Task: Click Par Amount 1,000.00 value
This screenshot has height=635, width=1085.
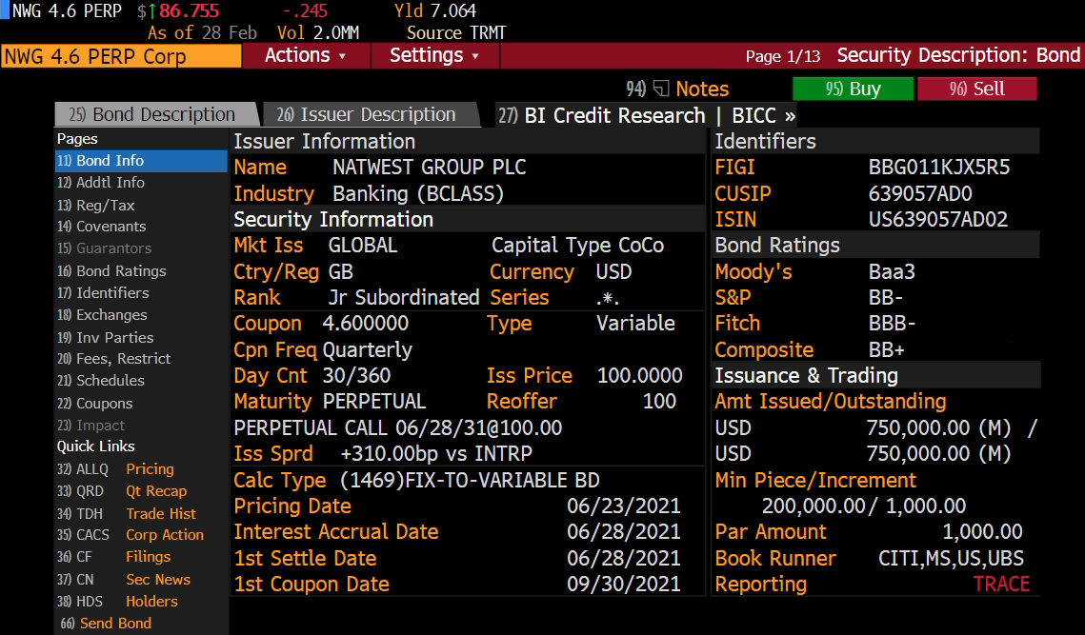Action: pos(982,532)
